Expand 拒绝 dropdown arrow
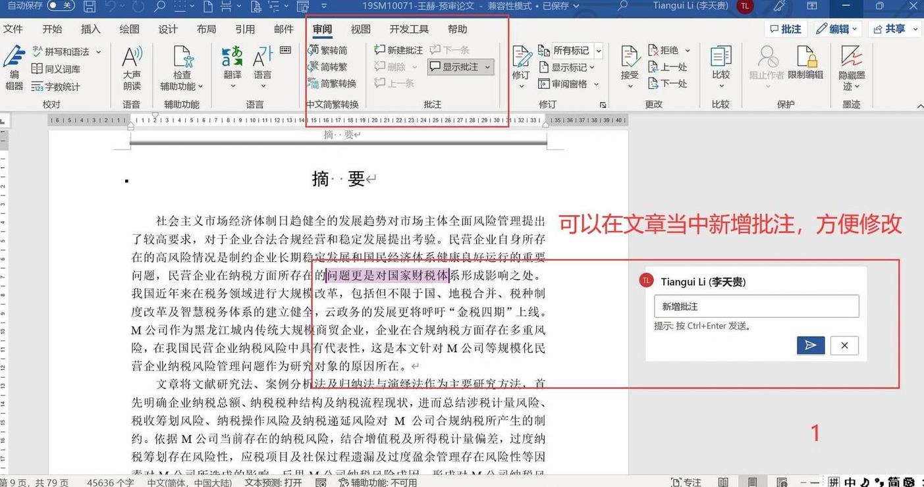The height and width of the screenshot is (487, 924). pyautogui.click(x=688, y=50)
